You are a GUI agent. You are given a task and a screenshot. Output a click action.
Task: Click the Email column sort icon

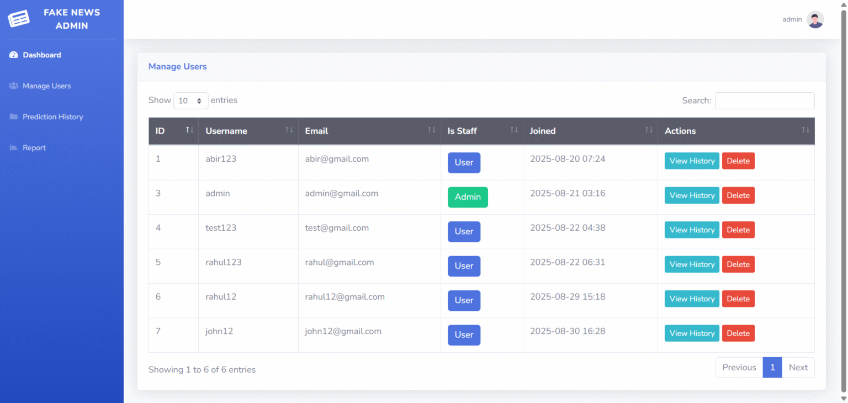click(432, 130)
